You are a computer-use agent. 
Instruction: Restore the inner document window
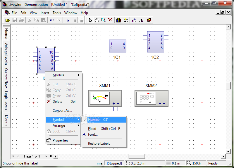tap(223, 13)
